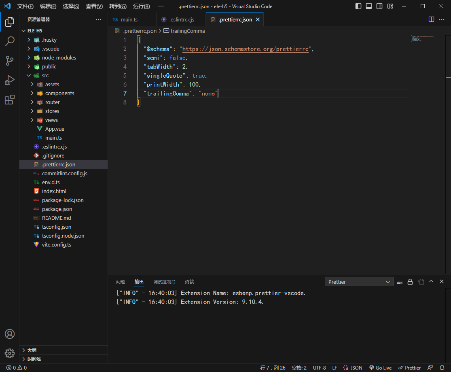Open the Search view in activity bar

click(10, 41)
